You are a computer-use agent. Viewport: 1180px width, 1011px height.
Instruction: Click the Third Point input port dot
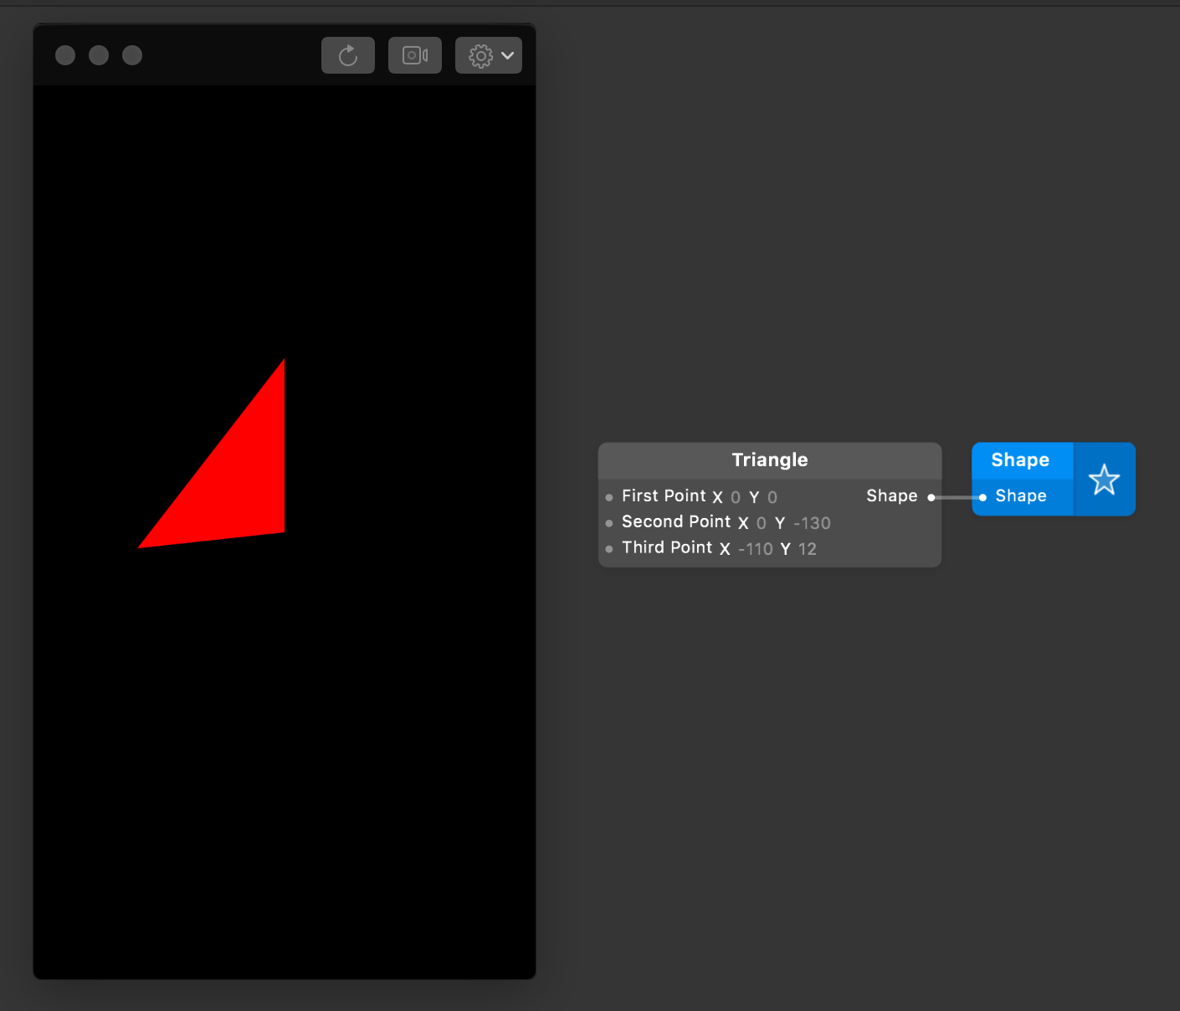coord(609,549)
